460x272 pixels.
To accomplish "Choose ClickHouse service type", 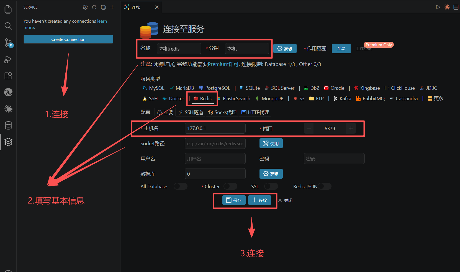I will (x=400, y=88).
